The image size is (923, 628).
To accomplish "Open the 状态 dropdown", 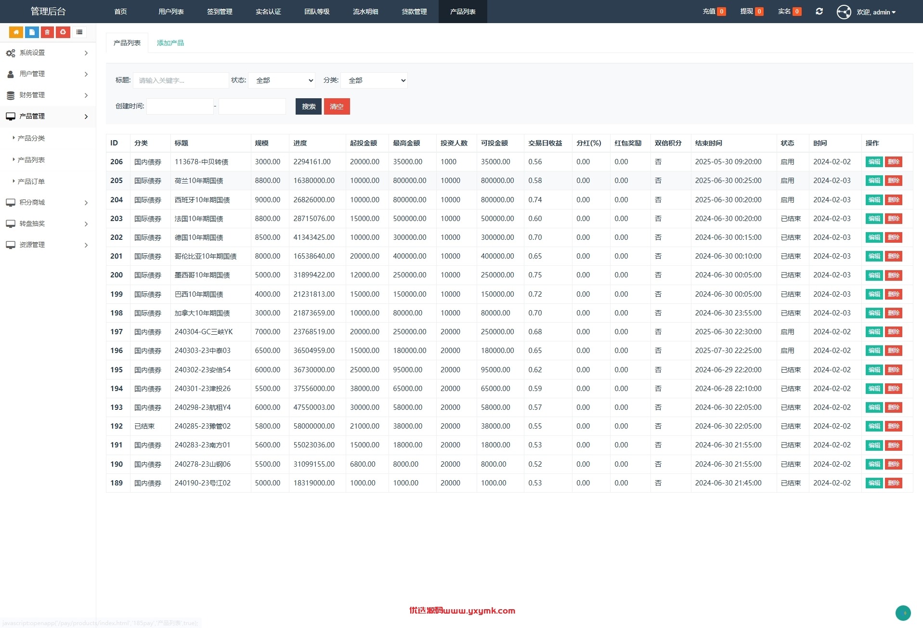I will (x=282, y=80).
